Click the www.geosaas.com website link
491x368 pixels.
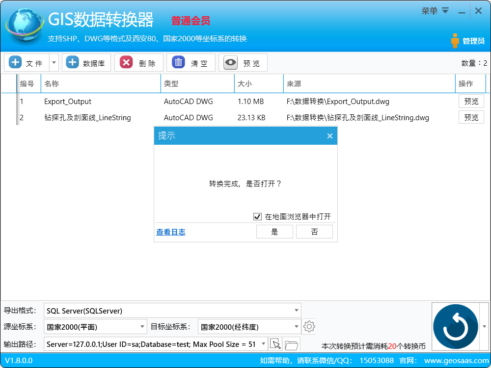457,361
